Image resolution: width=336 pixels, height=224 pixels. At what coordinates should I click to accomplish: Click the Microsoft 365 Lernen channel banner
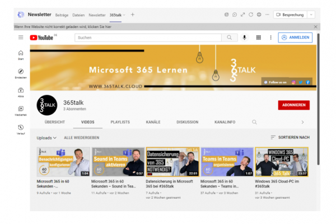point(173,68)
